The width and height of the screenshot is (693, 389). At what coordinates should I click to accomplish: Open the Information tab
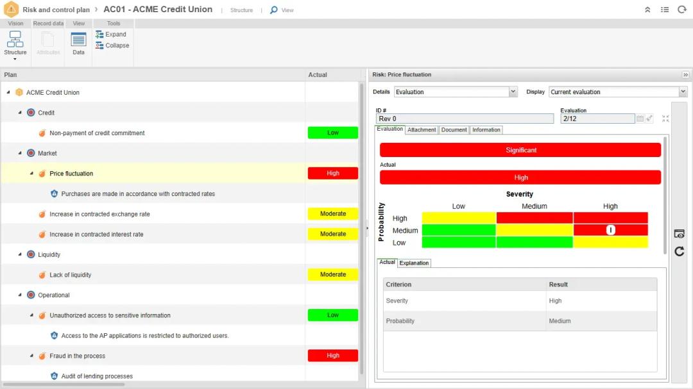coord(486,130)
